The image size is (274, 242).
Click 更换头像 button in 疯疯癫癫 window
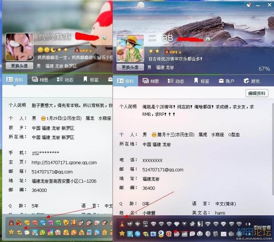[20, 66]
